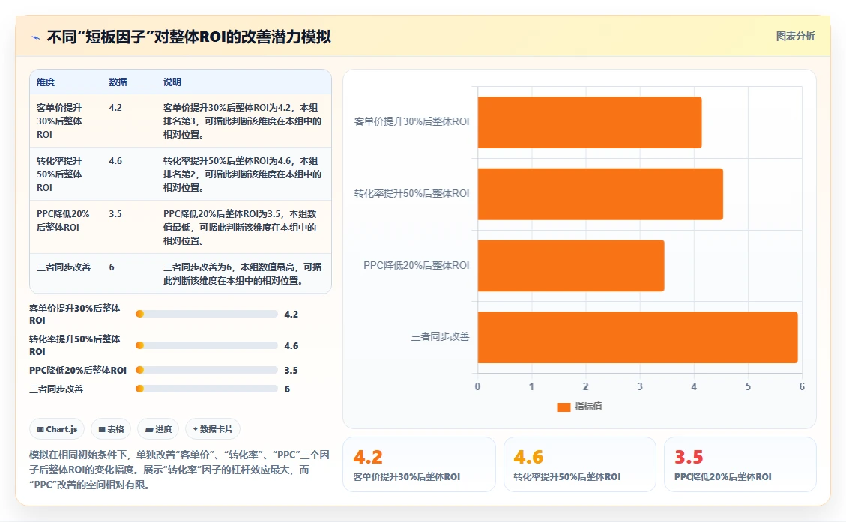Click the 转化率提升50%后整体ROI progress bar
Image resolution: width=846 pixels, height=522 pixels.
pyautogui.click(x=207, y=345)
